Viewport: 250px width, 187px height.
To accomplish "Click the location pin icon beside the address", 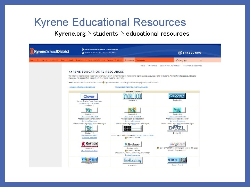I will 83,50.
